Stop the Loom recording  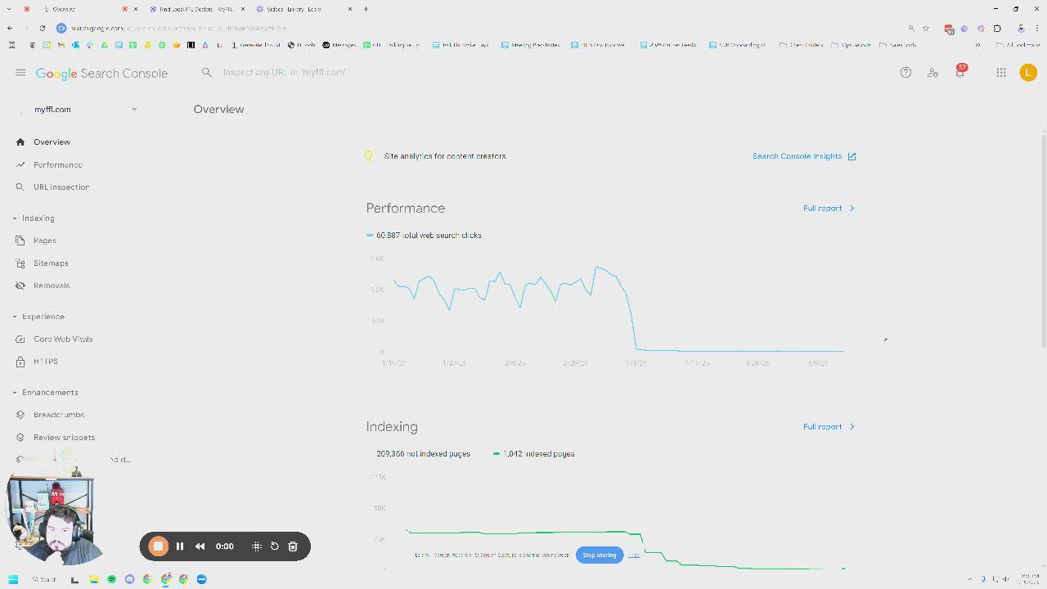coord(159,546)
